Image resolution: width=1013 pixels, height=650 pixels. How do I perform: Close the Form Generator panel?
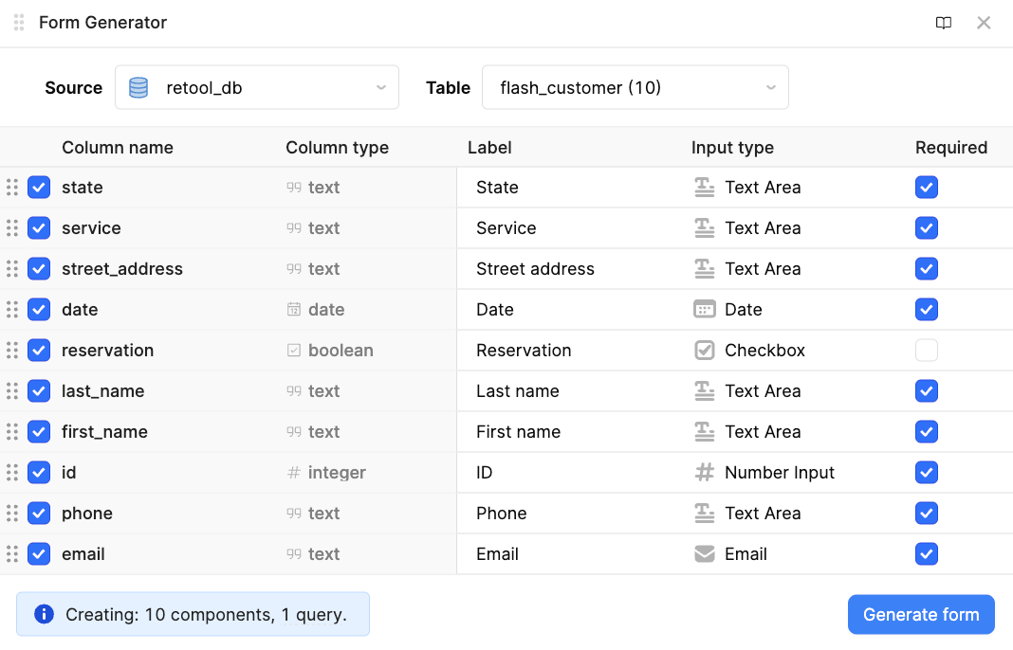[x=984, y=23]
